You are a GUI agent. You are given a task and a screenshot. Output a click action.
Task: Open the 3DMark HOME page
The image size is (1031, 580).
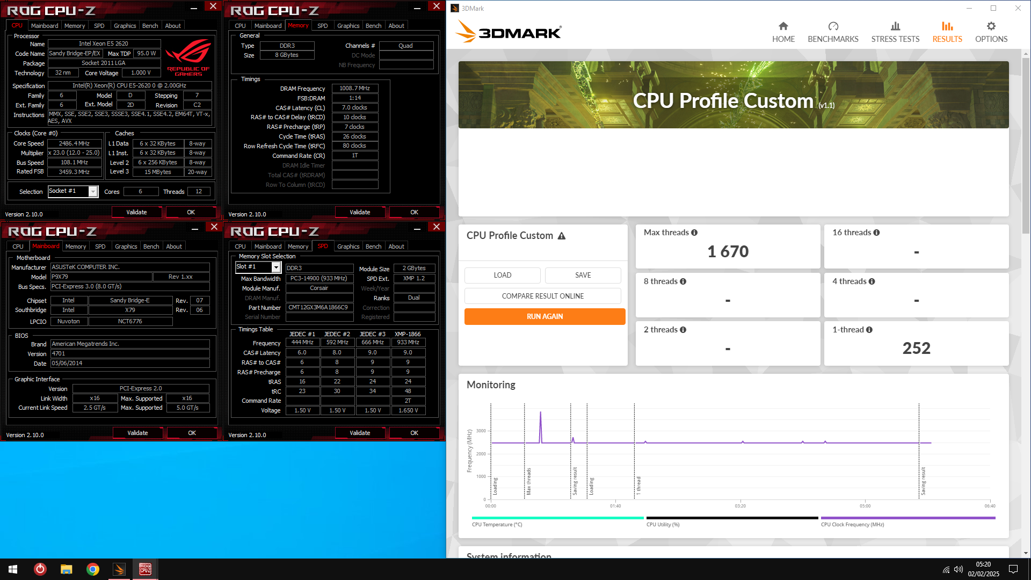point(783,32)
